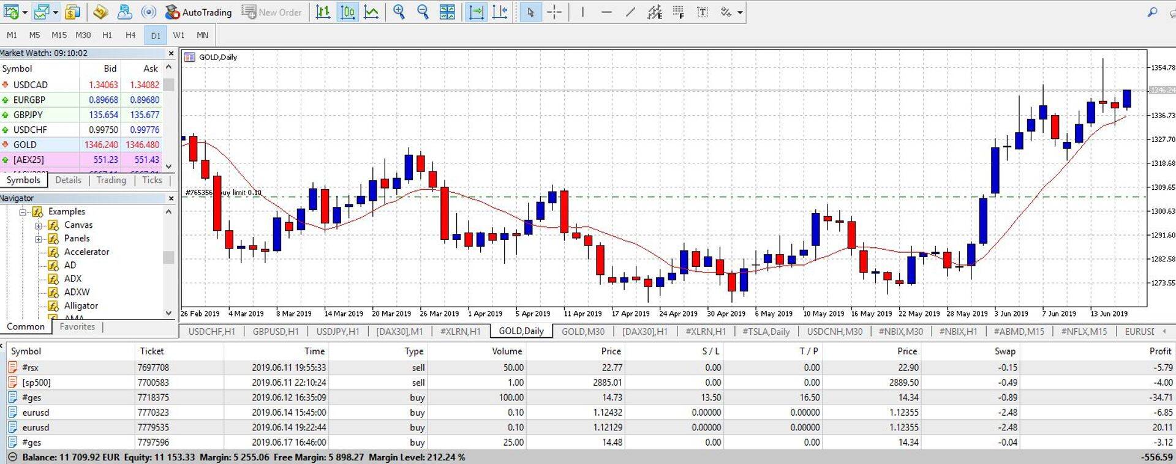Viewport: 1176px width, 464px height.
Task: Select the H4 timeframe
Action: (x=130, y=35)
